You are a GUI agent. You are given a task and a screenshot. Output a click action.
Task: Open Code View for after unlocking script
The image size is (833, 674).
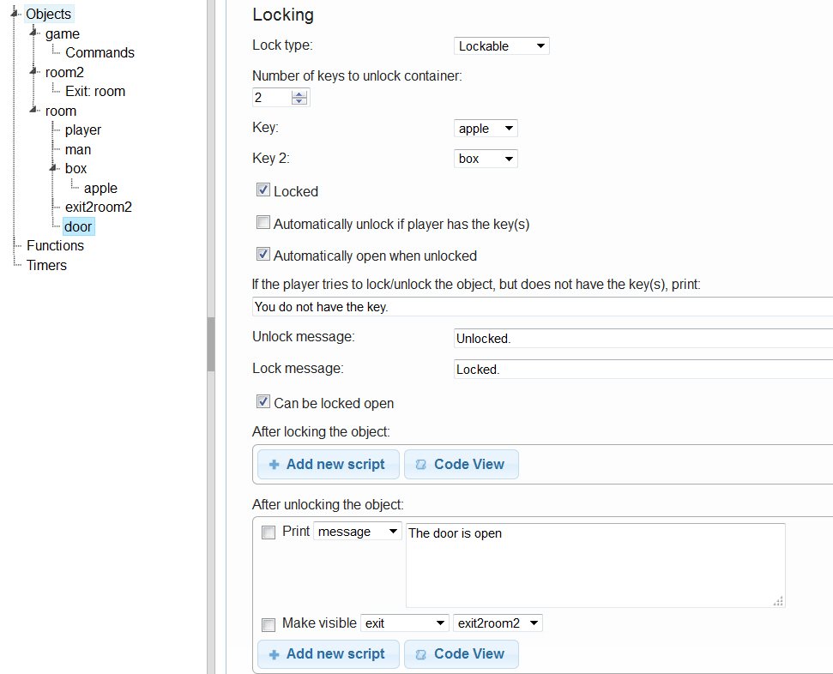(461, 653)
